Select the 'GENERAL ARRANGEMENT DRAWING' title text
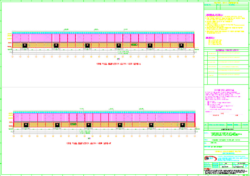This screenshot has height=176, width=250. [x=228, y=152]
